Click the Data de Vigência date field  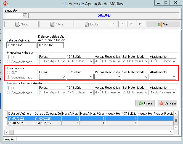point(21,45)
